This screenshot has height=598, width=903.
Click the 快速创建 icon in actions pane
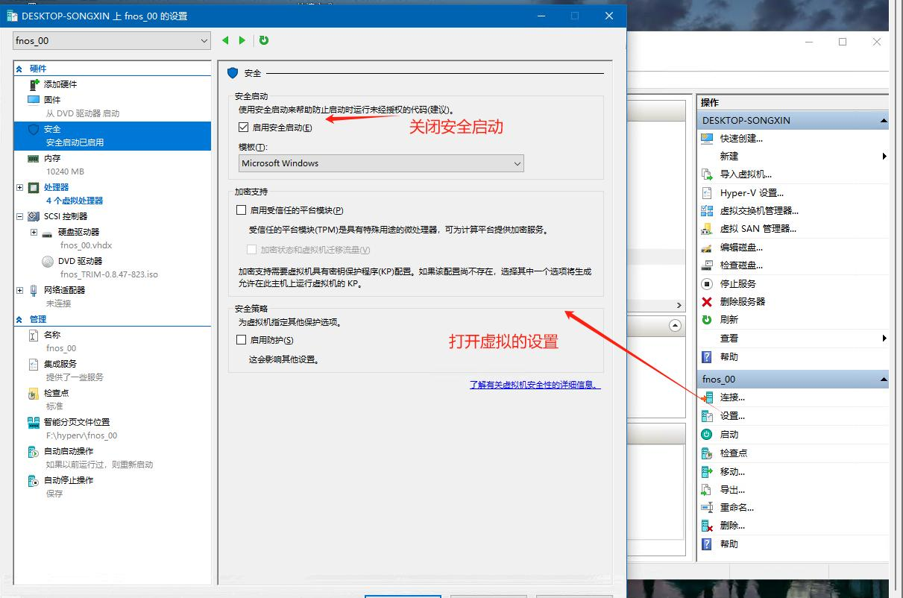tap(707, 139)
